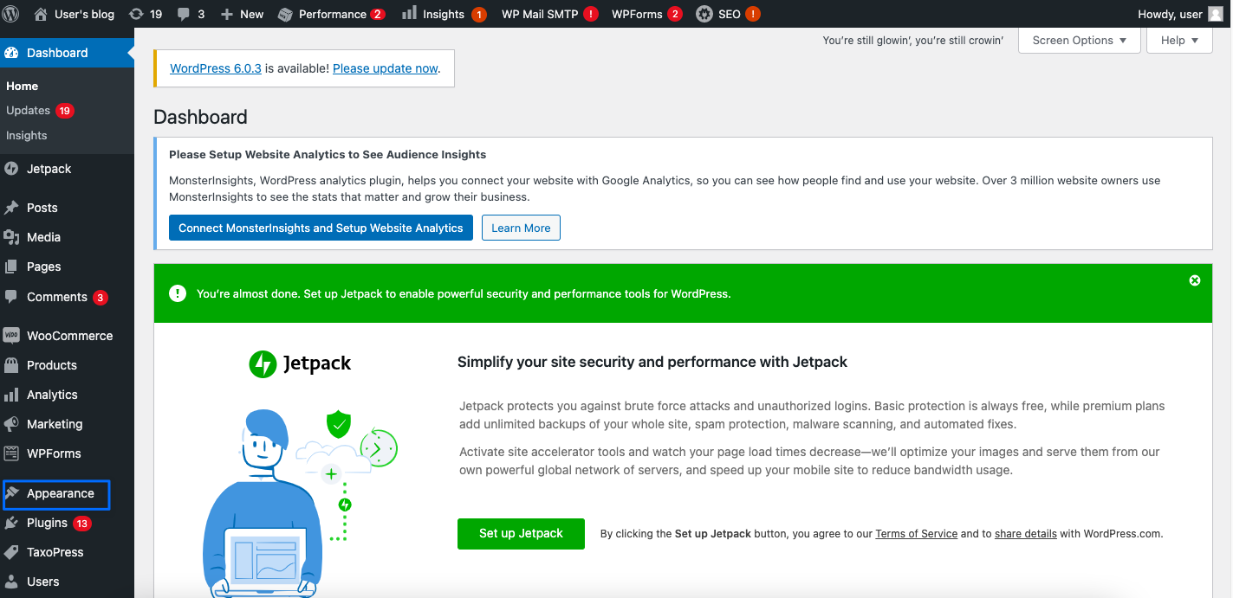Click the Comments speech bubble icon in the sidebar
The image size is (1233, 598).
tap(11, 296)
